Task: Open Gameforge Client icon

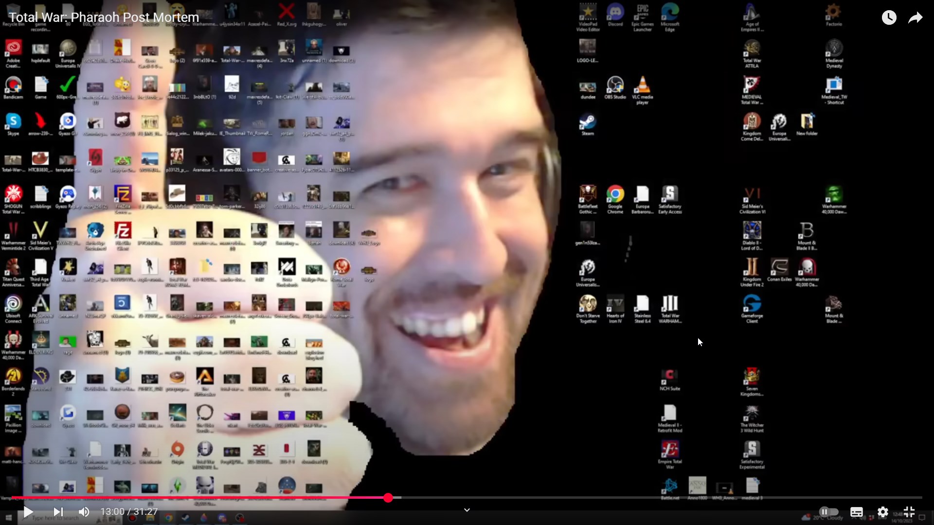Action: (752, 309)
